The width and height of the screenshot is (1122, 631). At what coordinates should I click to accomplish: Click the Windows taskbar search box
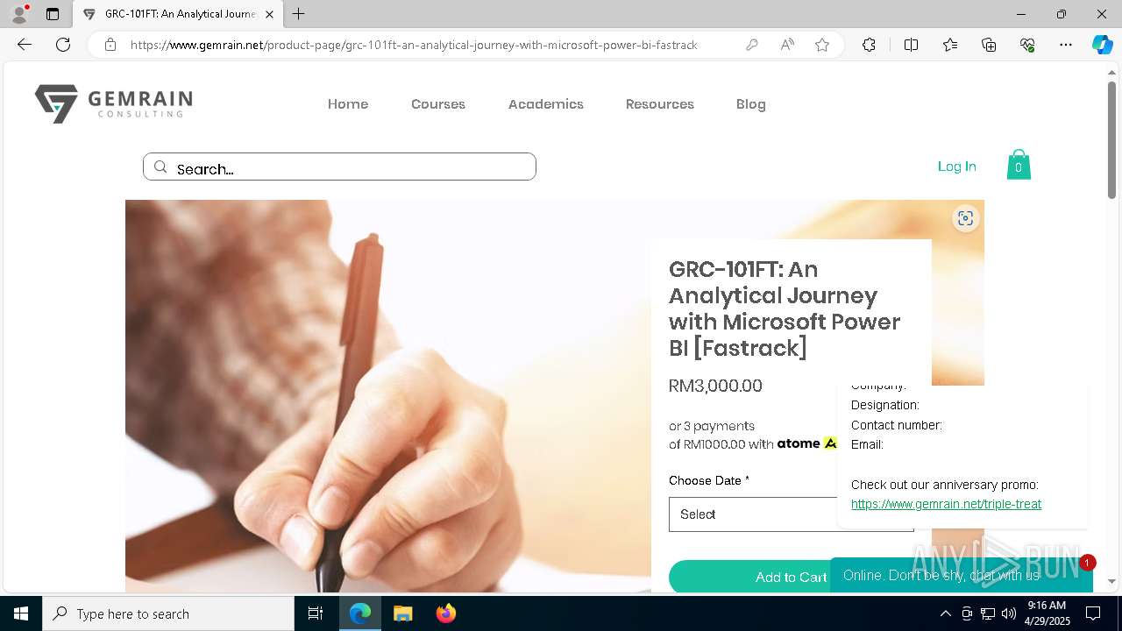[x=168, y=613]
